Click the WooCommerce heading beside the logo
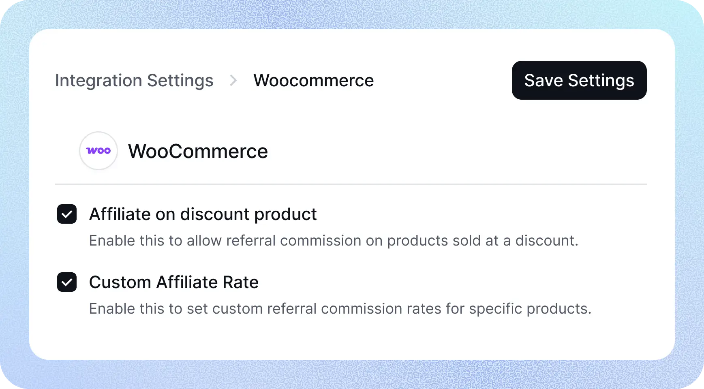Viewport: 704px width, 389px height. 198,152
